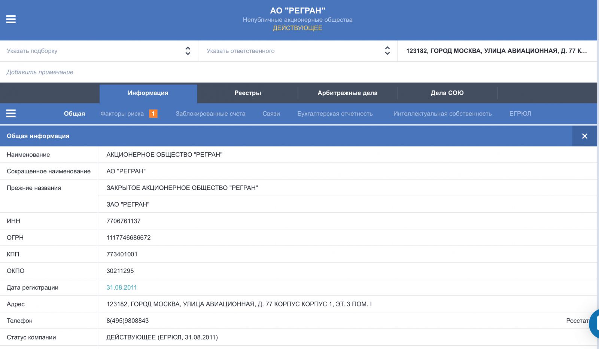Open the Бухгалтерская отчетность sub-tab

pos(335,114)
